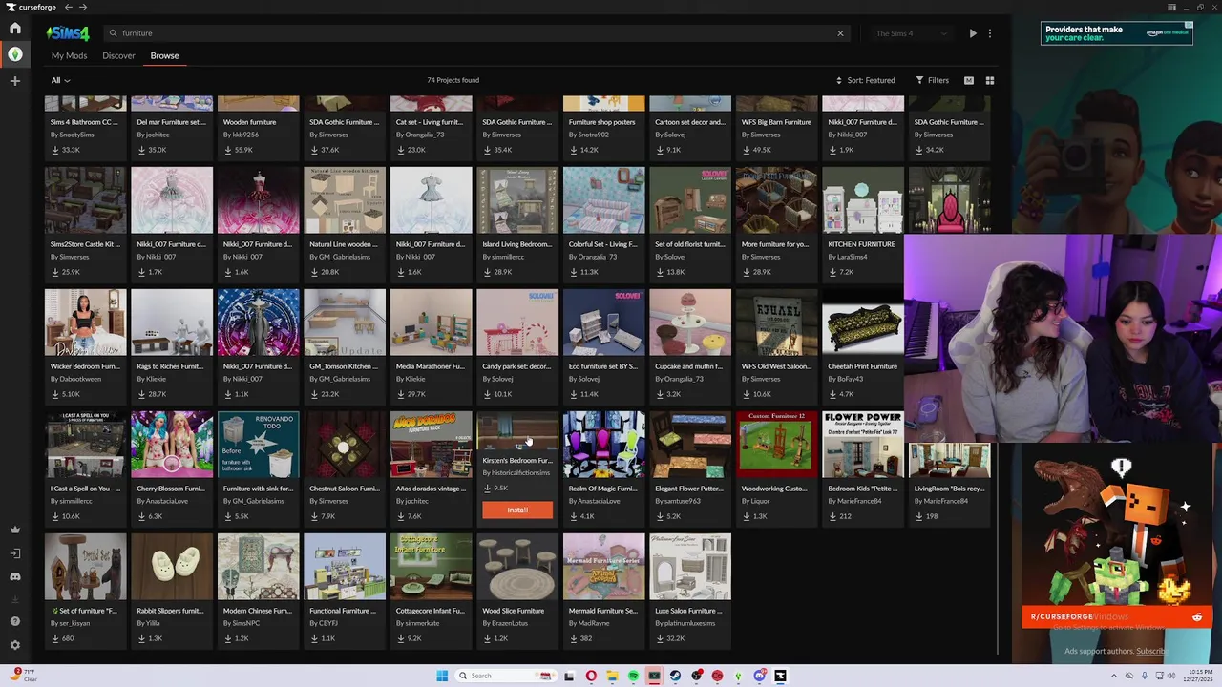Open Kirsten's Bedroom Furniture thumbnail
Viewport: 1222px width, 687px height.
point(517,431)
